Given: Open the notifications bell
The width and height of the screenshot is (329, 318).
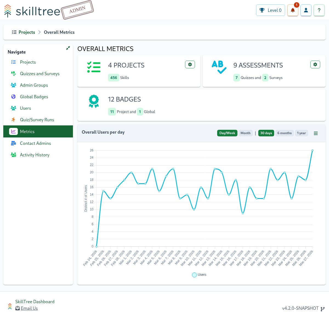Looking at the screenshot, I should pyautogui.click(x=293, y=10).
